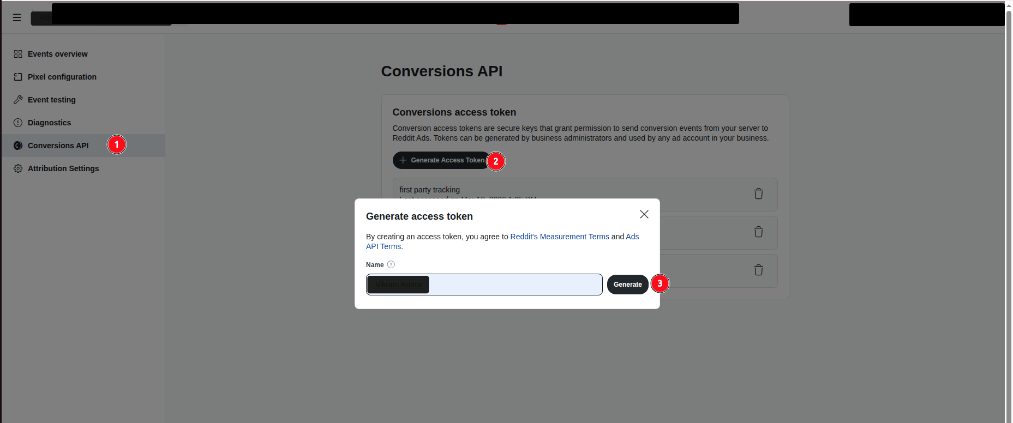Focus the token Name input field
The width and height of the screenshot is (1013, 423).
click(484, 285)
